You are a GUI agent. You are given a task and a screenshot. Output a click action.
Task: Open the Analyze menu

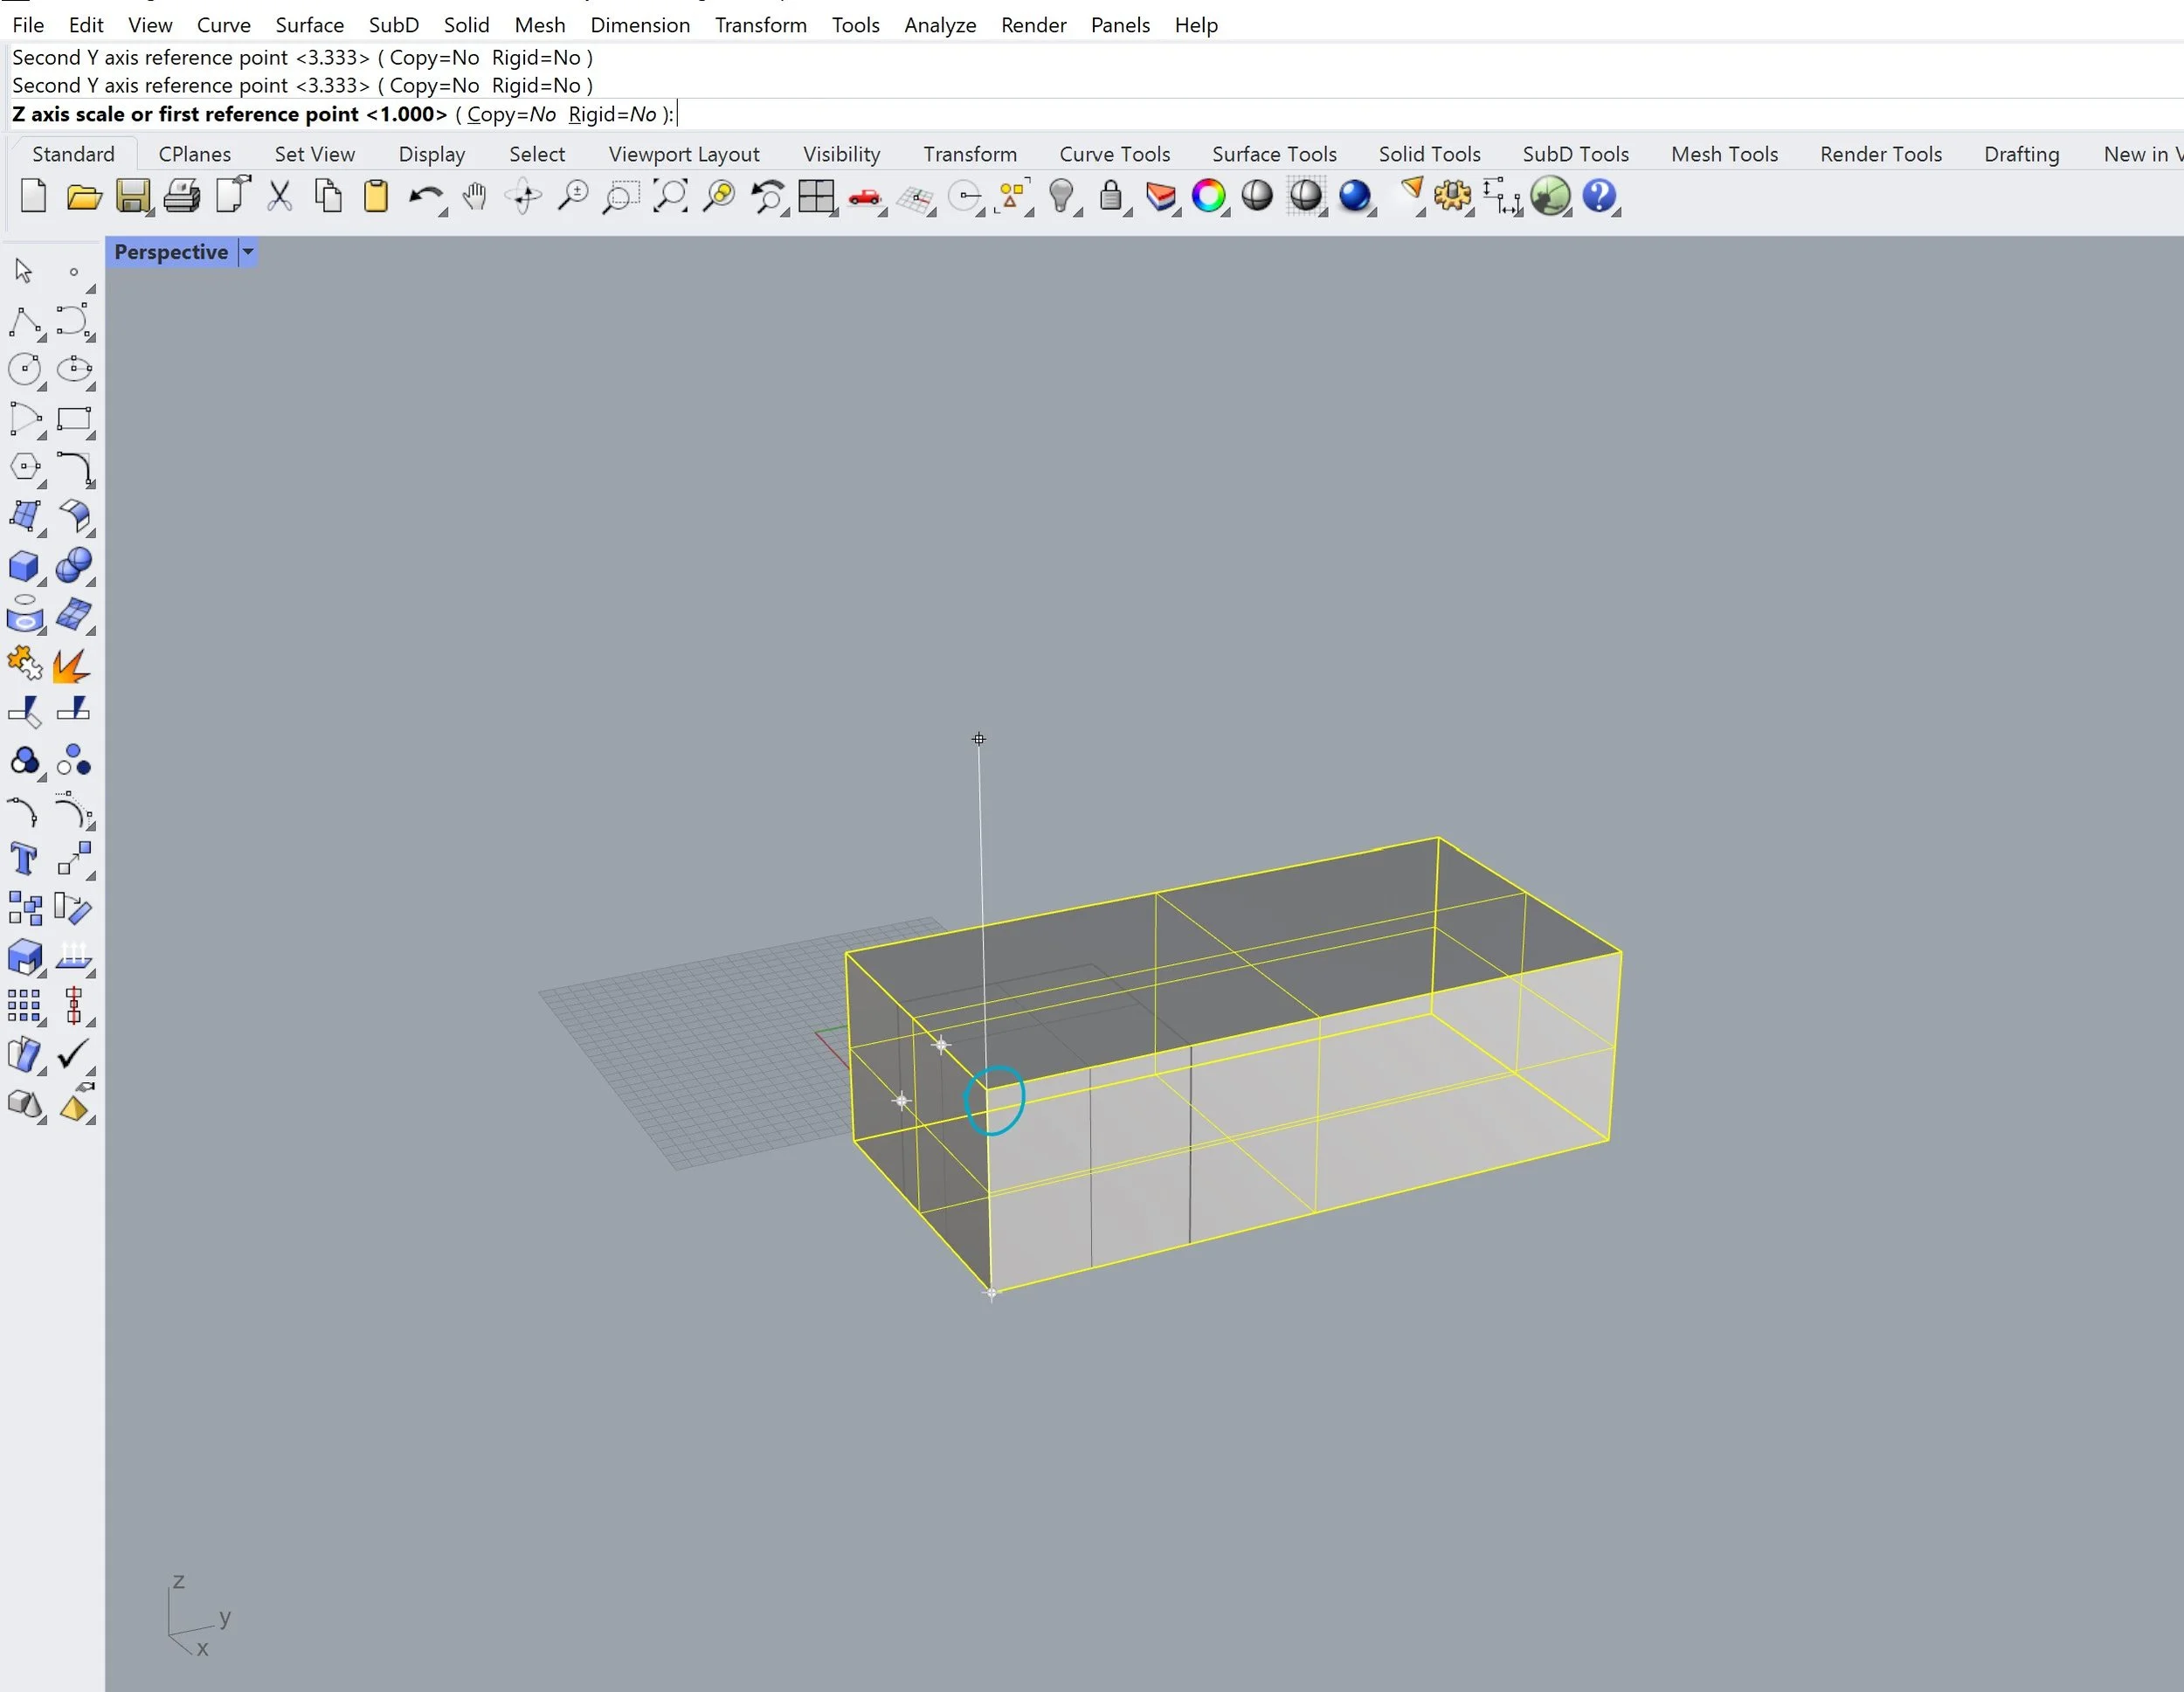pos(939,25)
